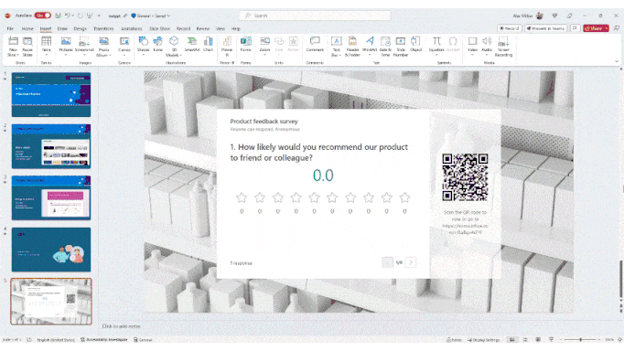Click to add notes field
624x351 pixels.
pyautogui.click(x=122, y=326)
